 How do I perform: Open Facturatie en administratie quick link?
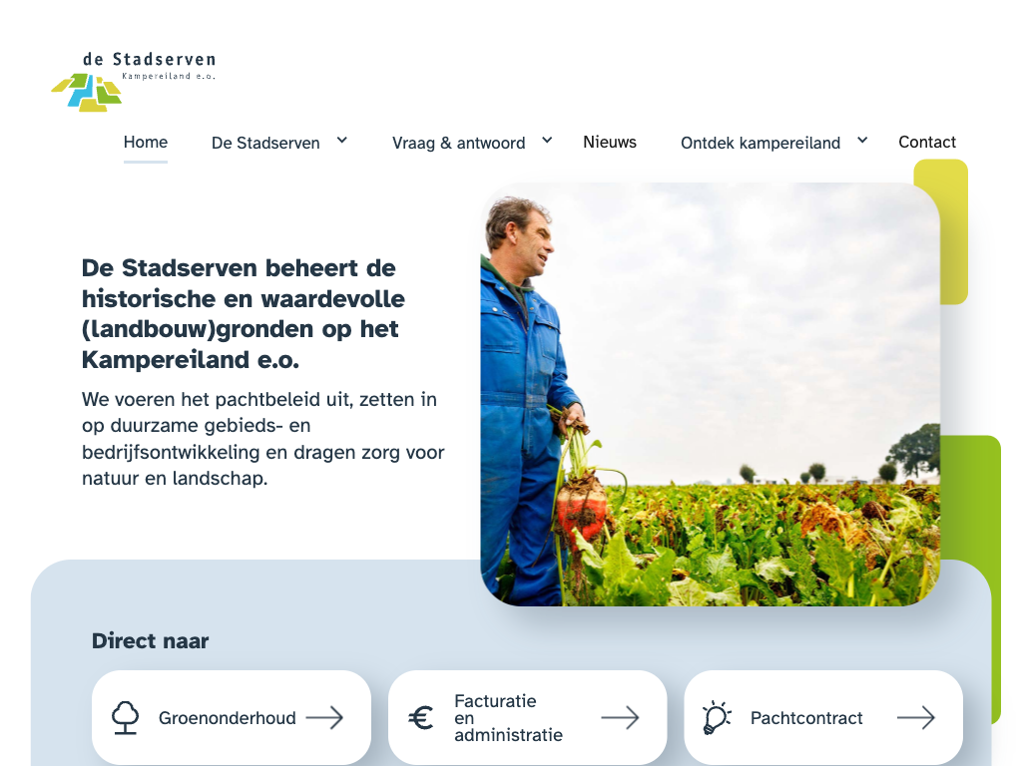click(527, 718)
